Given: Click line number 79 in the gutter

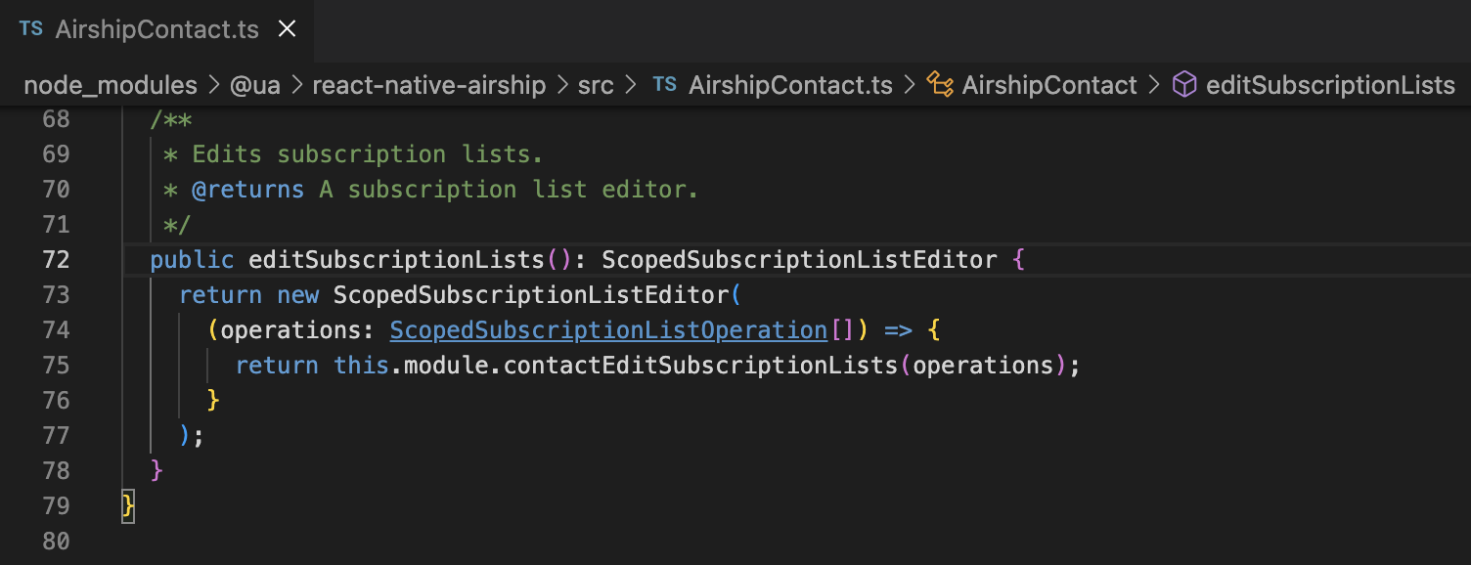Looking at the screenshot, I should pyautogui.click(x=56, y=505).
